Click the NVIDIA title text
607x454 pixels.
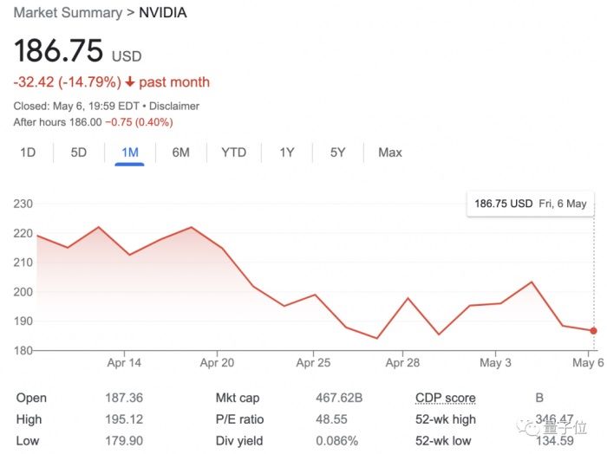[x=163, y=13]
